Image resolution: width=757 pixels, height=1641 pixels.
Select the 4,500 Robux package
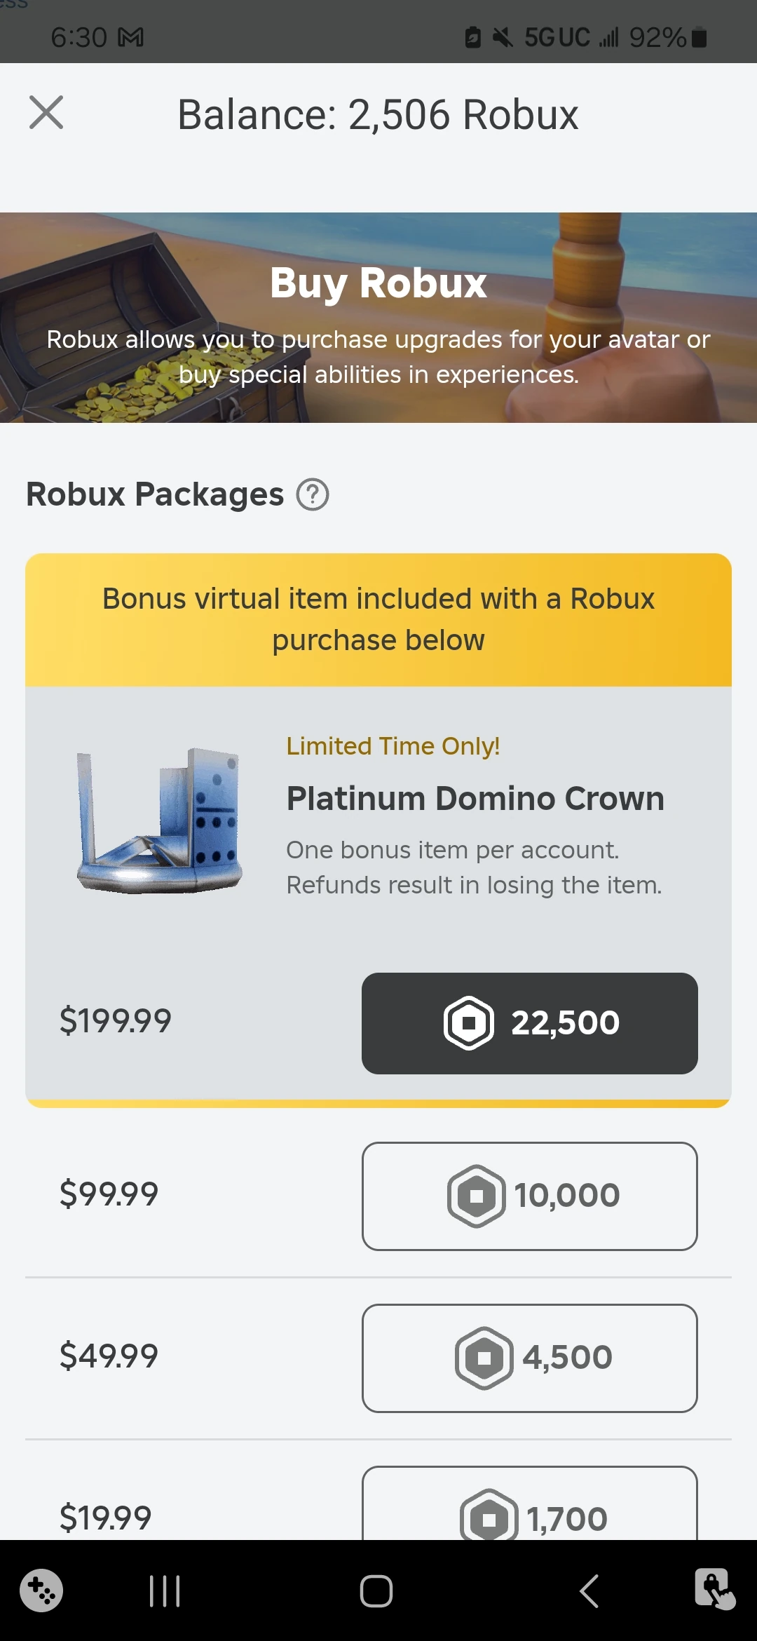point(529,1356)
